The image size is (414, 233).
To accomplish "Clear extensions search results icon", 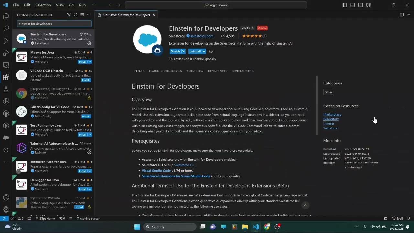I will [x=82, y=15].
